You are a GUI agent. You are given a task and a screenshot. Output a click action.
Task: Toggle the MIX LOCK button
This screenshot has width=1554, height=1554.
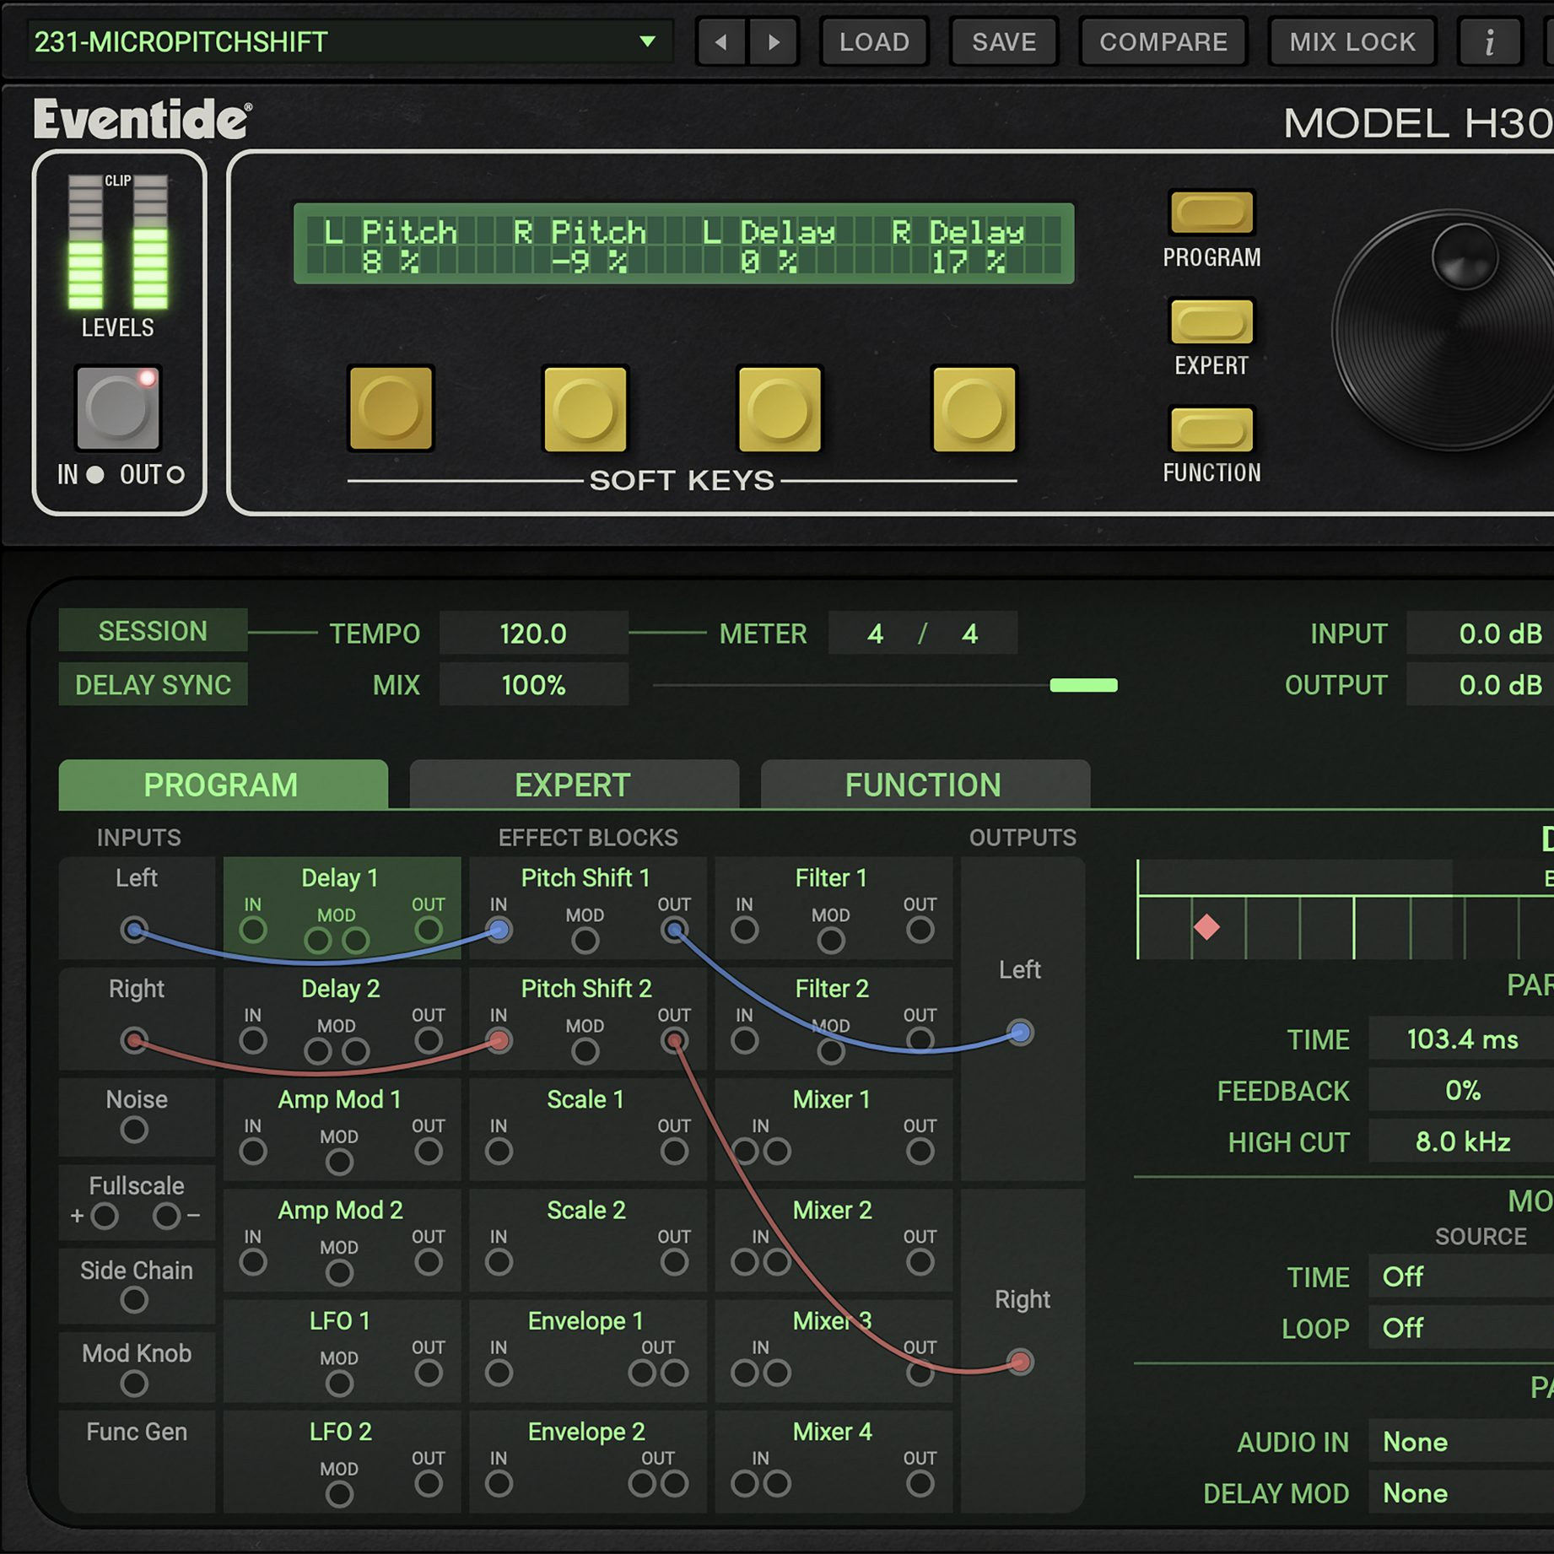pyautogui.click(x=1352, y=42)
